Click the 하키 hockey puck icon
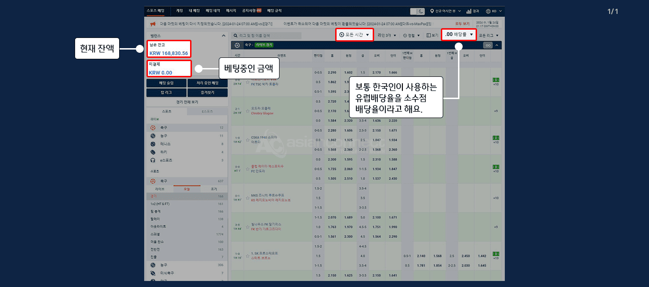The width and height of the screenshot is (649, 287). click(x=153, y=152)
